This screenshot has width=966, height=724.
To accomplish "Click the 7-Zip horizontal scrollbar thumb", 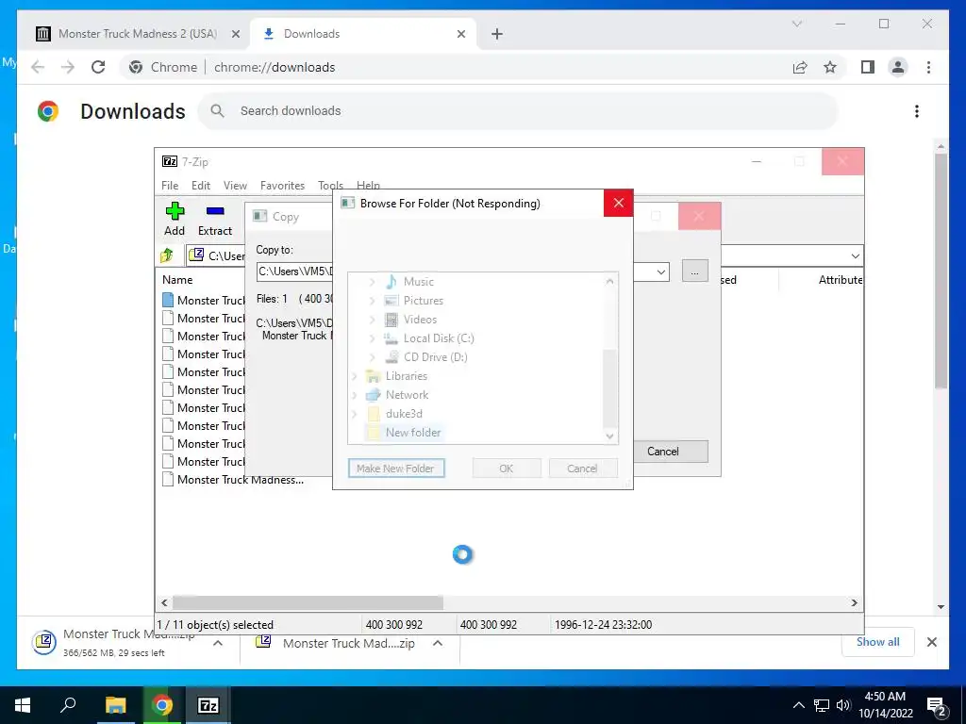I will pos(308,602).
